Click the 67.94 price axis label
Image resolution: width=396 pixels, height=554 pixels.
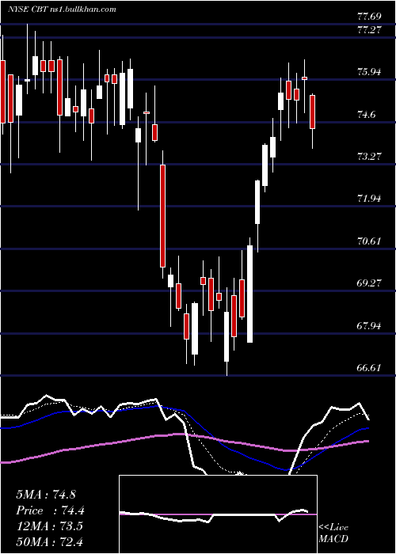coord(369,326)
